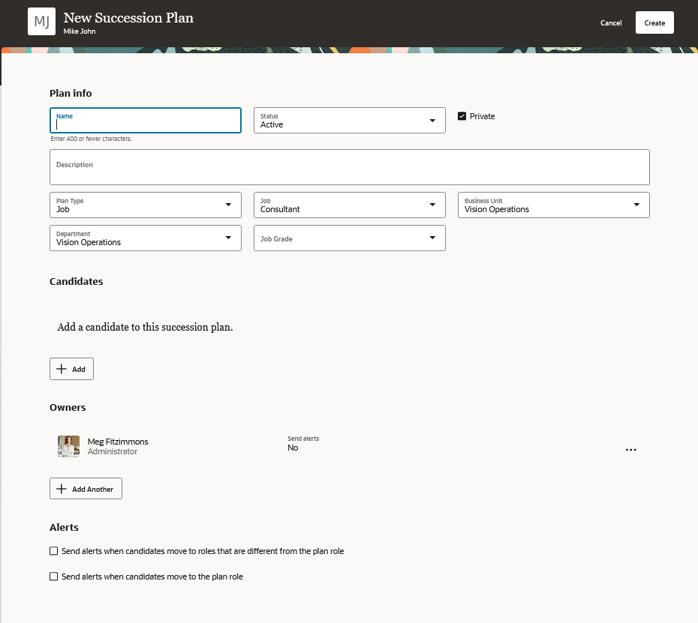Click the Mike John subtitle
The height and width of the screenshot is (623, 698).
click(80, 31)
